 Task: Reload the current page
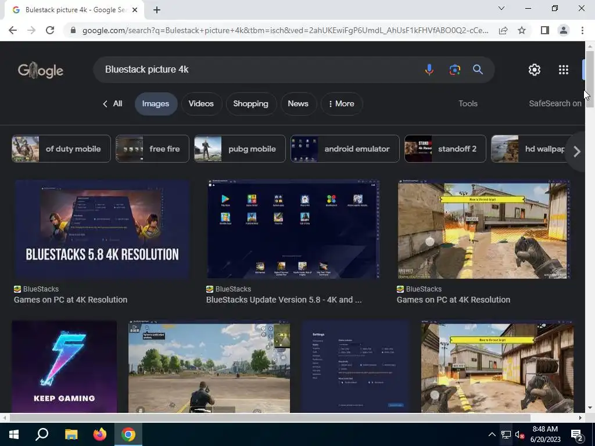(50, 30)
